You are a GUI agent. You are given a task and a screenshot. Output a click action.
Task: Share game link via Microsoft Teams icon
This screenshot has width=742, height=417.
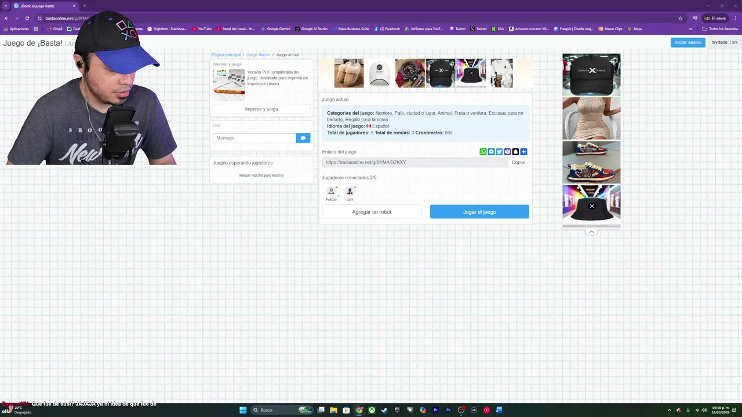click(x=507, y=152)
